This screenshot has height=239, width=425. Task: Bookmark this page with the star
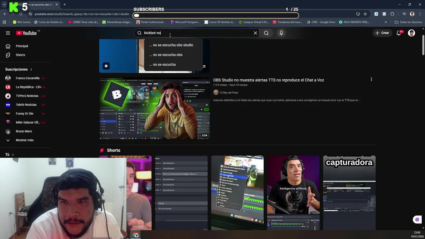[365, 14]
